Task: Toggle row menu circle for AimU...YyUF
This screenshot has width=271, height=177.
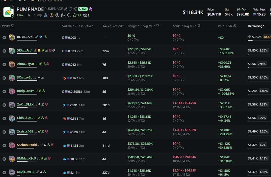Action: (x=4, y=64)
